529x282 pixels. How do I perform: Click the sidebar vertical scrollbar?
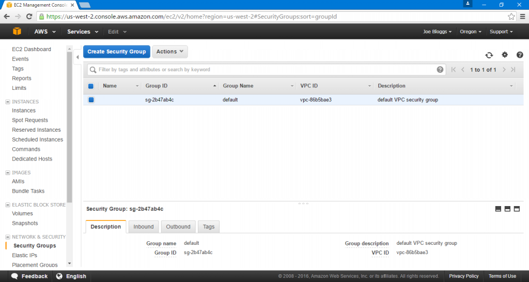(70, 127)
